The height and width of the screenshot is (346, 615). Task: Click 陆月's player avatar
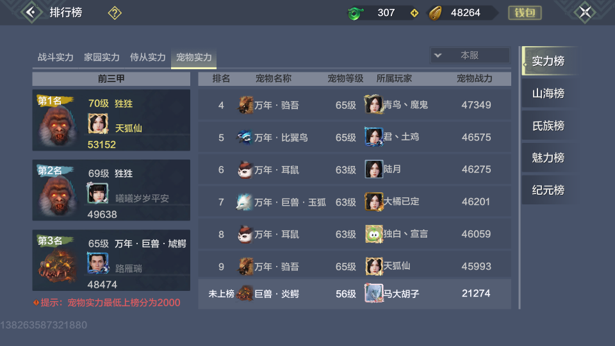coord(373,169)
